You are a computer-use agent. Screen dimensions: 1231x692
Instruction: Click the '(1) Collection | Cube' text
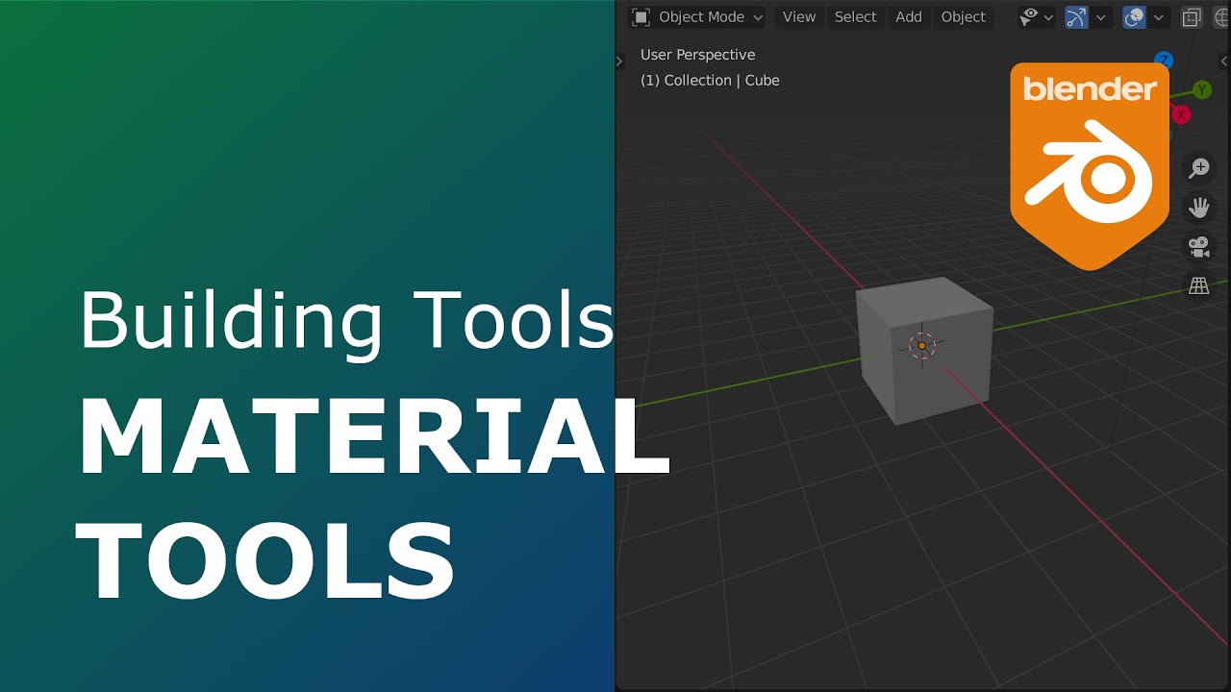(x=710, y=81)
